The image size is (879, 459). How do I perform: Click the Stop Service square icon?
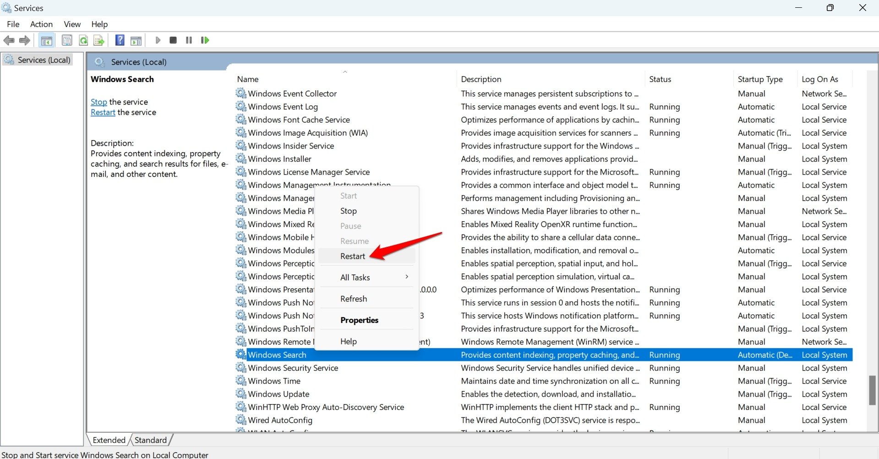click(173, 40)
